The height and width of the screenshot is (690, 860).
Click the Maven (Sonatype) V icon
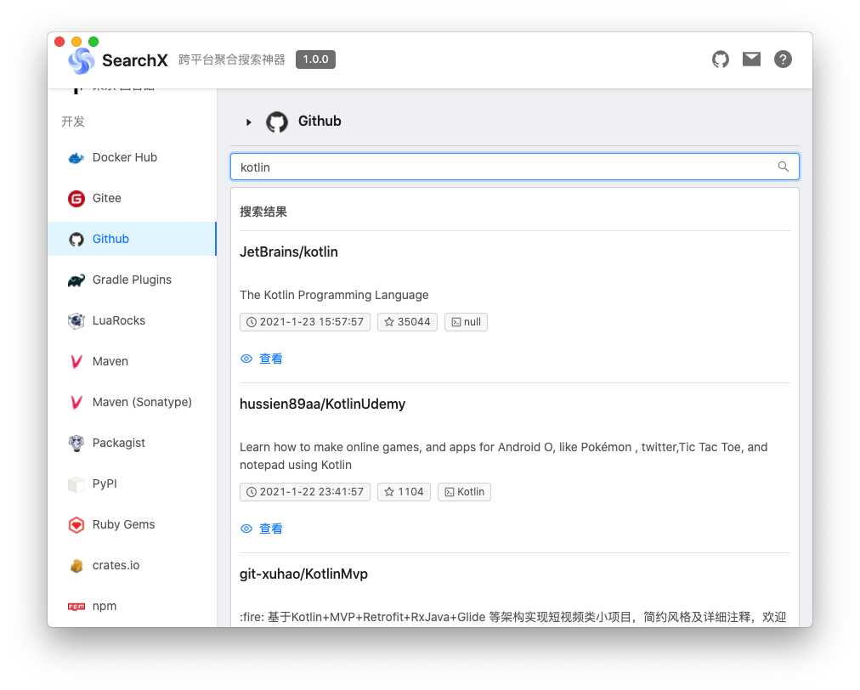pos(76,402)
